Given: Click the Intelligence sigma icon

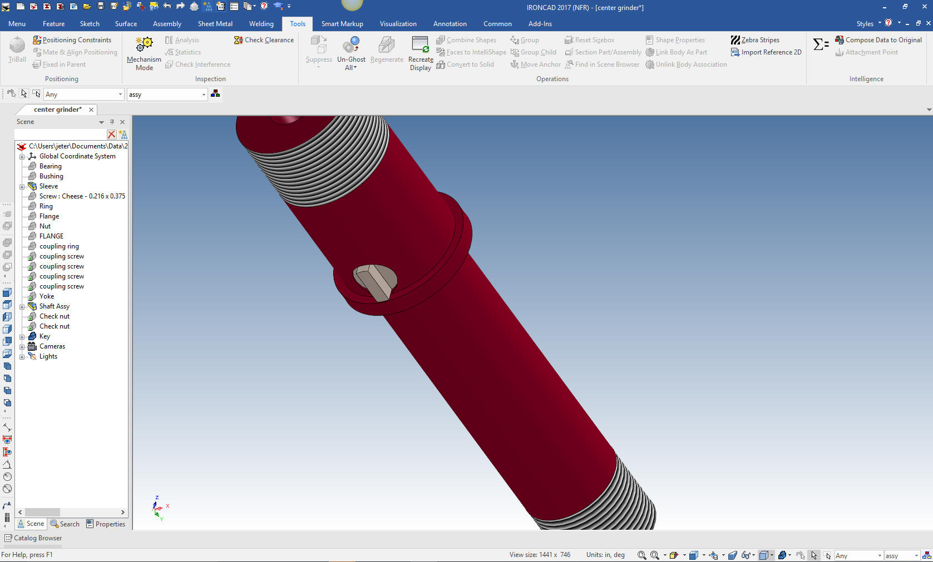Looking at the screenshot, I should (x=821, y=44).
